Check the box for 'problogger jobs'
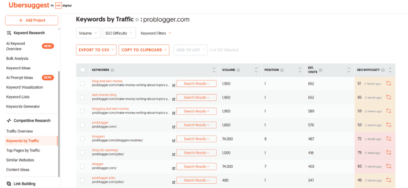 (x=82, y=180)
